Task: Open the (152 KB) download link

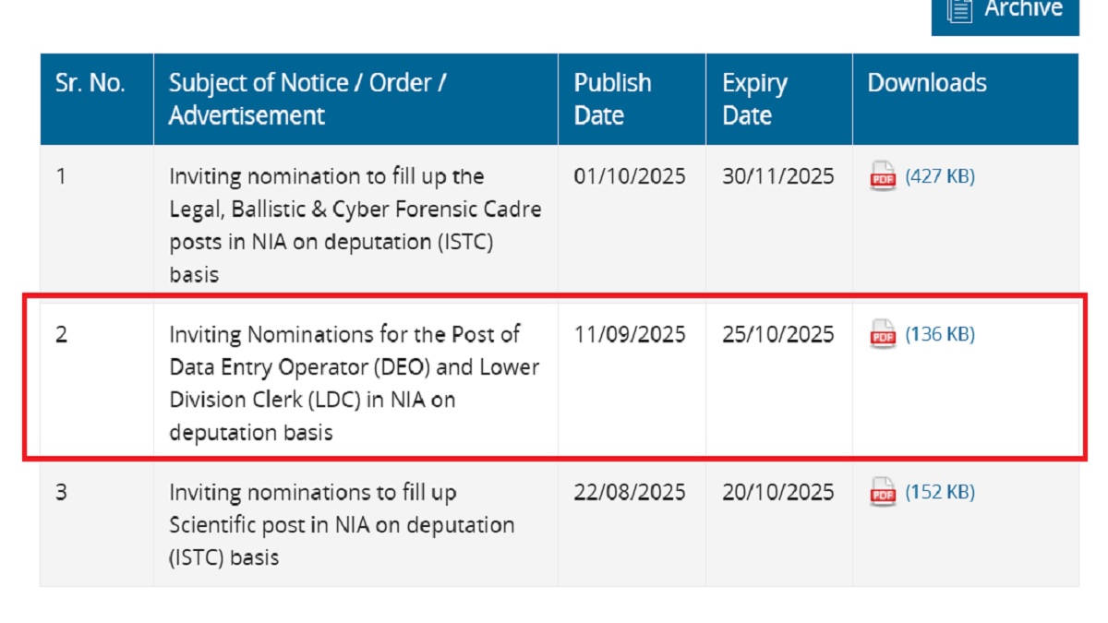Action: [939, 493]
